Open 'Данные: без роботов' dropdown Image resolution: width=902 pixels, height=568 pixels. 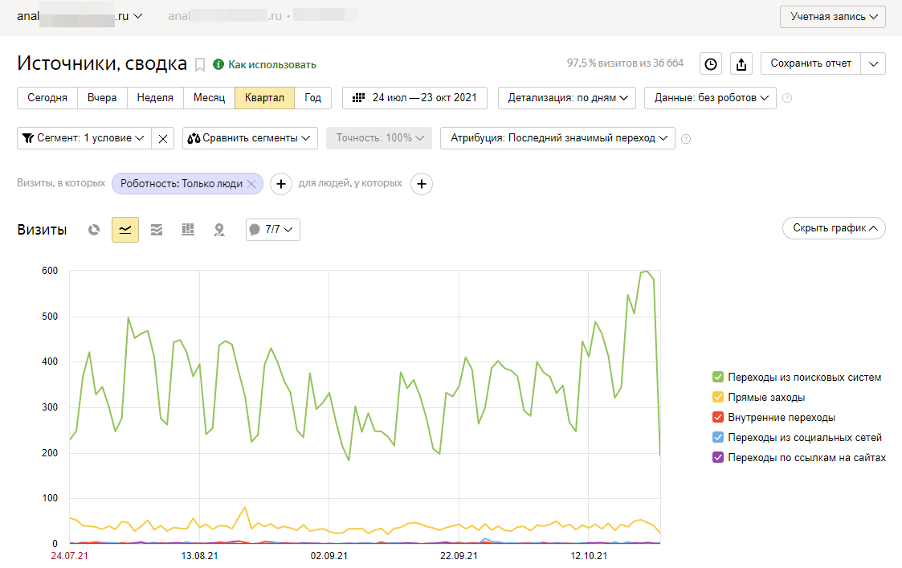coord(710,98)
